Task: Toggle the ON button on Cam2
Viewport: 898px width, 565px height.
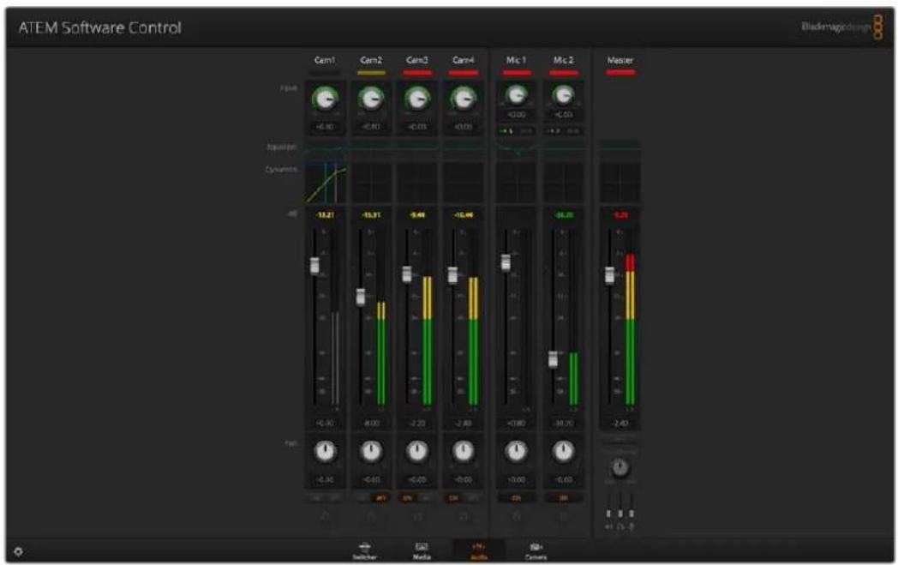Action: [362, 498]
